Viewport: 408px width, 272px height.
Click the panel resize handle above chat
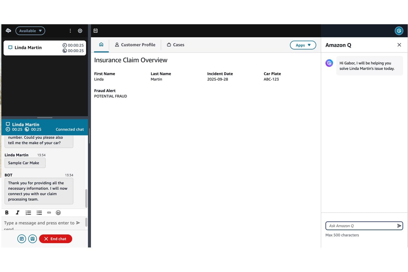pyautogui.click(x=45, y=118)
